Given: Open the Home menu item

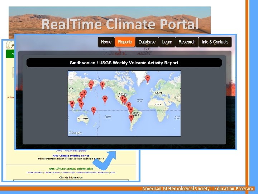Looking at the screenshot, I should click(x=106, y=42).
